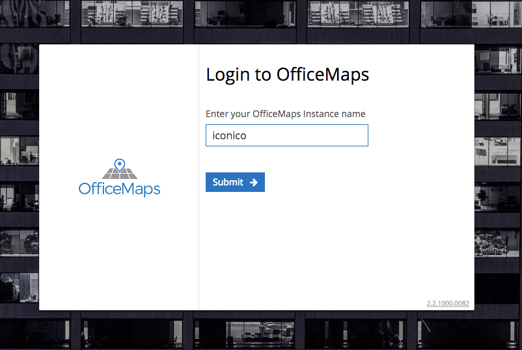Click the OfficeMaps logo
This screenshot has width=522, height=350.
coord(119,178)
